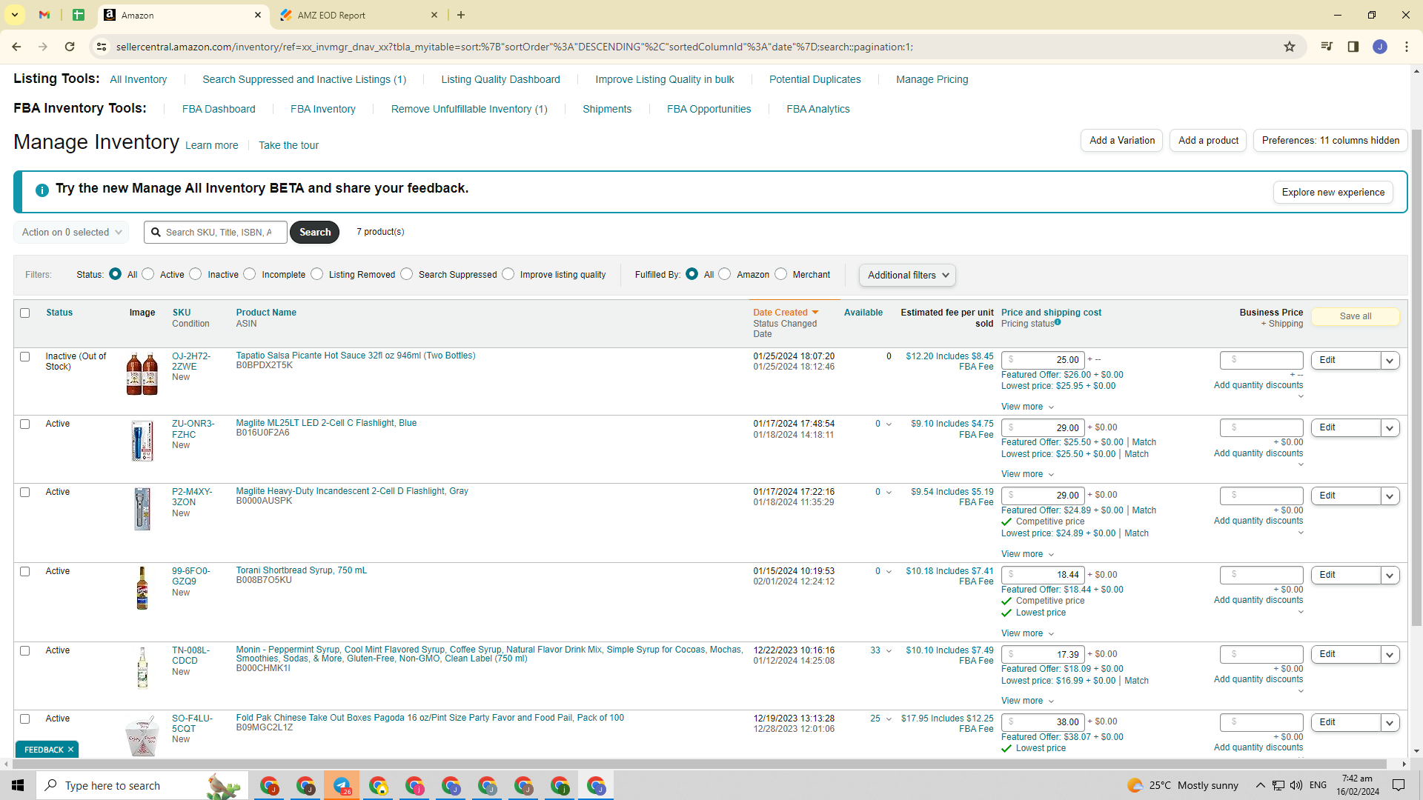The image size is (1423, 800).
Task: Expand View more for Maglite ML25LT pricing
Action: coord(1027,474)
